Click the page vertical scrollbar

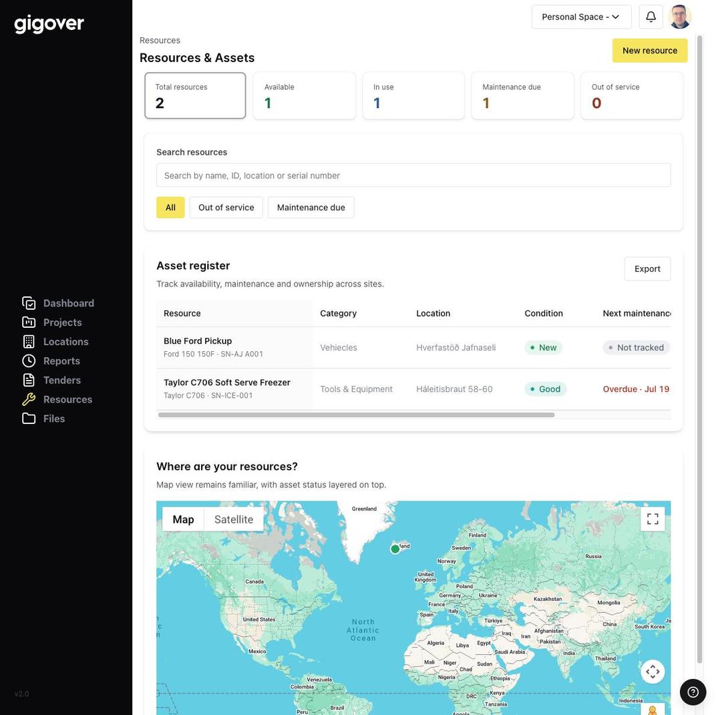(699, 349)
